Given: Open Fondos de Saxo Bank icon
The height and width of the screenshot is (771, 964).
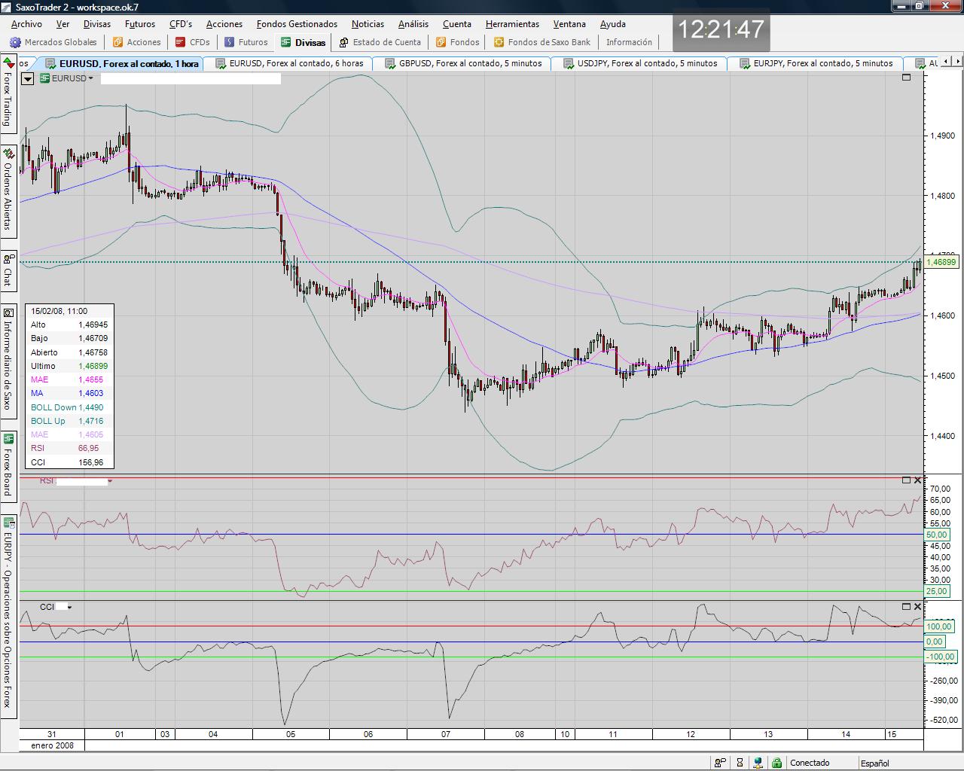Looking at the screenshot, I should pyautogui.click(x=499, y=42).
